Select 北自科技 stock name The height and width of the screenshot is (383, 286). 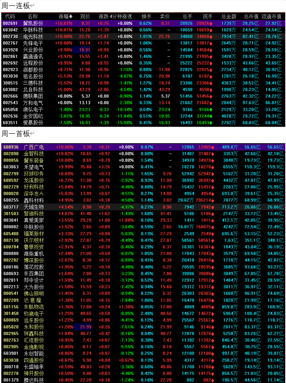click(33, 90)
